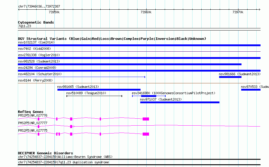The height and width of the screenshot is (167, 269).
Task: Click label nsv981666 (Sudmant2013)
Action: coord(240,74)
